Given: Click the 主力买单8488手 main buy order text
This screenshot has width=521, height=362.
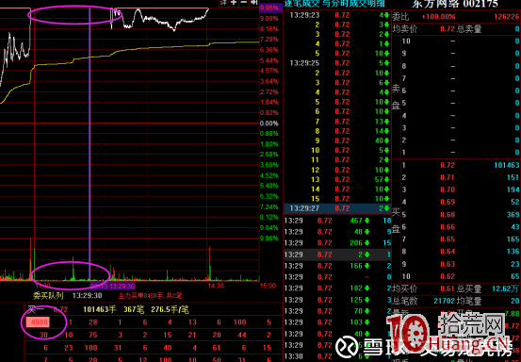Looking at the screenshot, I should (x=150, y=295).
